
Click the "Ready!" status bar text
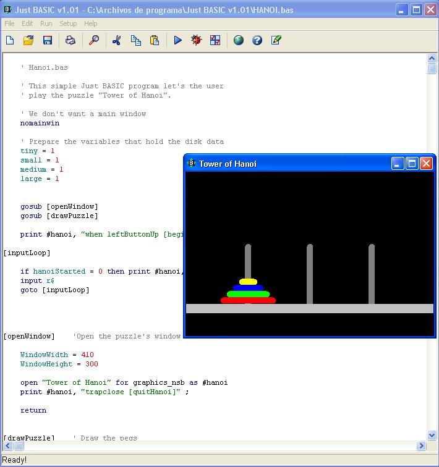coord(14,460)
